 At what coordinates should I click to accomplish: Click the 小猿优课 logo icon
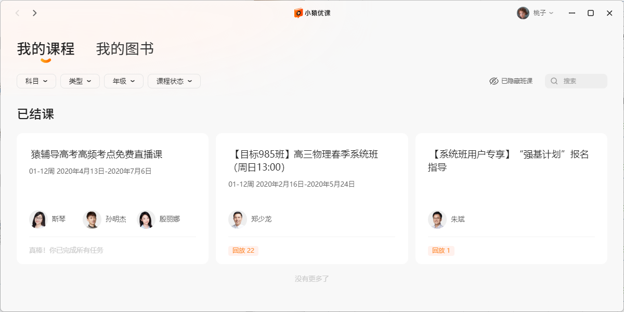[298, 13]
